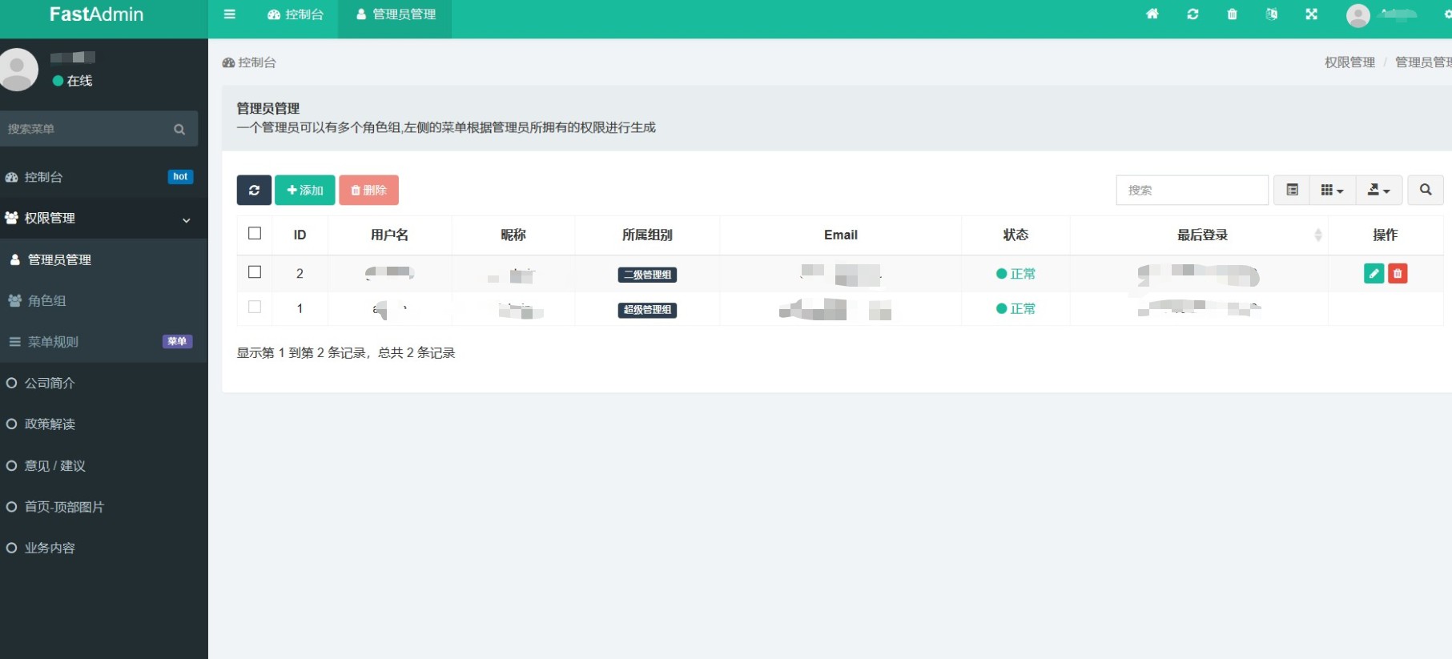1452x659 pixels.
Task: Click 二级管理组 group badge
Action: pyautogui.click(x=647, y=275)
